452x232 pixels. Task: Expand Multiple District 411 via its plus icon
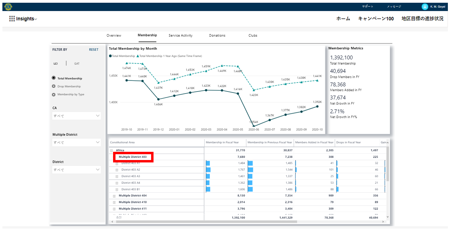tap(114, 209)
